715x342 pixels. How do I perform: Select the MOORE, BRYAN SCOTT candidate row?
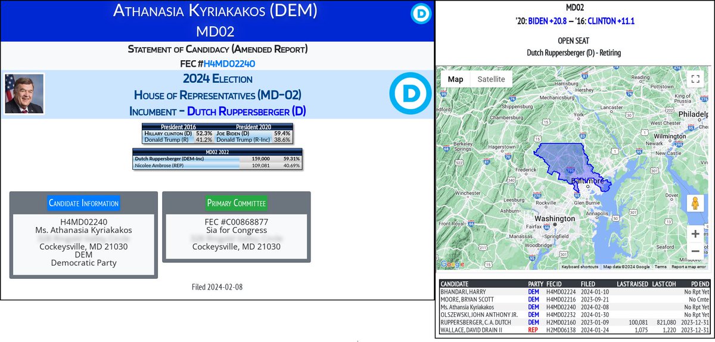pos(575,299)
